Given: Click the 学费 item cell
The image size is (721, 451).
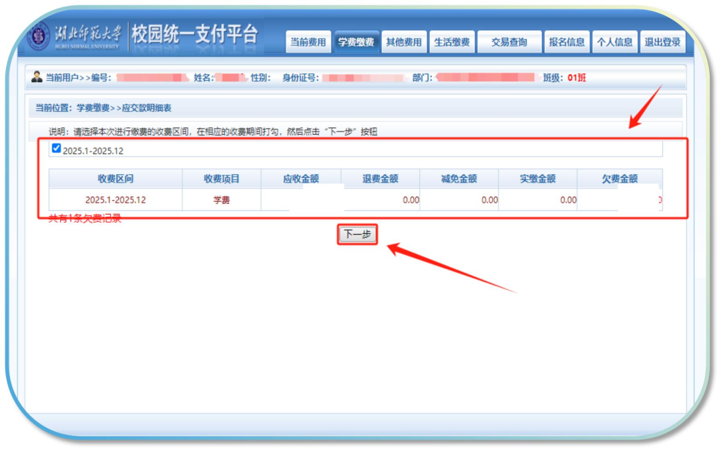Looking at the screenshot, I should coord(221,200).
